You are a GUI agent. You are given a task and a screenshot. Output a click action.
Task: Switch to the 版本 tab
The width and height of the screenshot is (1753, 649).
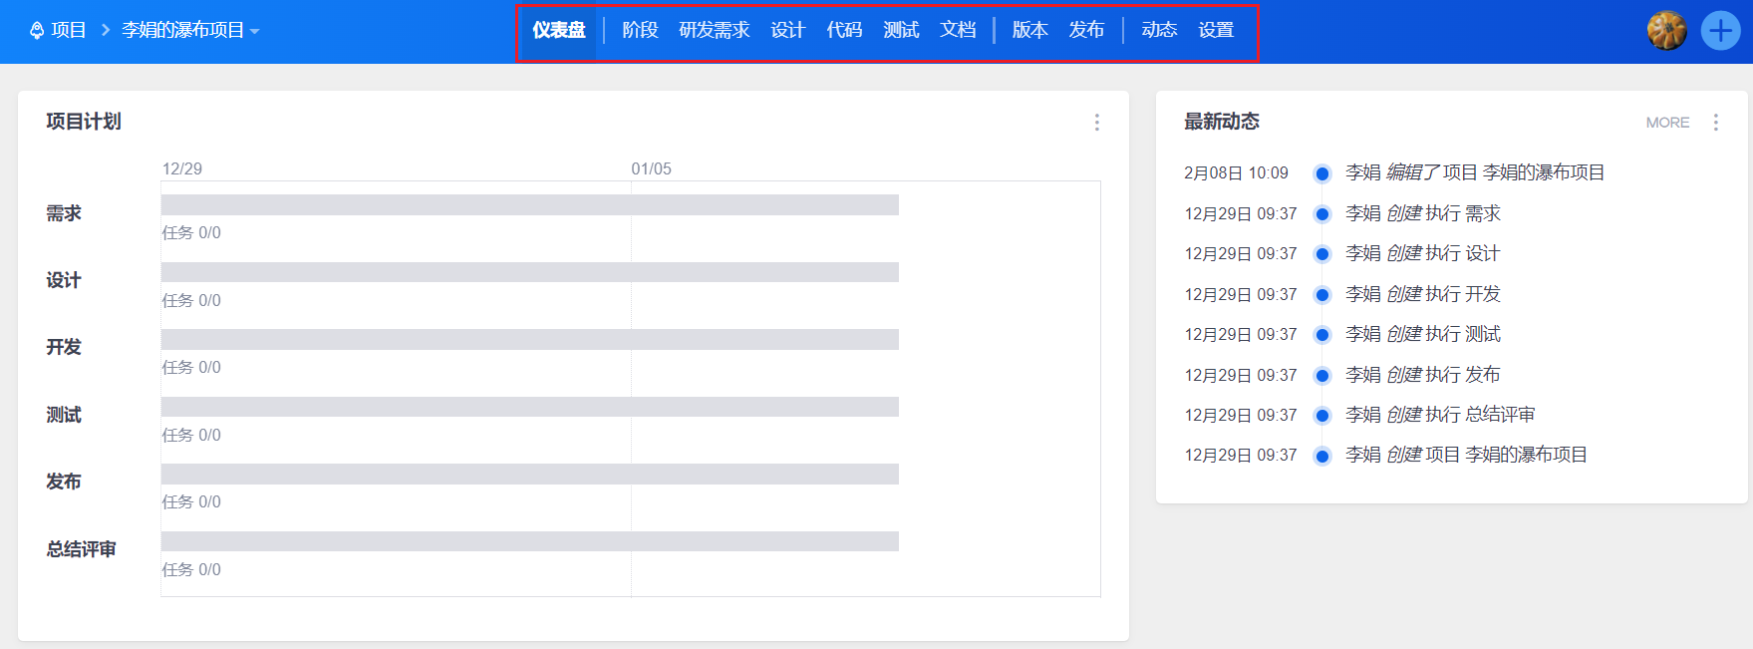pyautogui.click(x=1029, y=31)
